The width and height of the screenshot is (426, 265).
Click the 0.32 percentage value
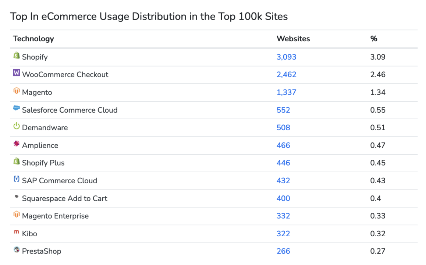click(378, 234)
